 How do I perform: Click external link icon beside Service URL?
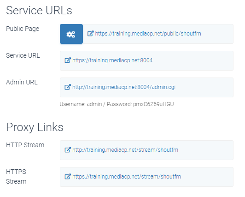click(x=68, y=60)
